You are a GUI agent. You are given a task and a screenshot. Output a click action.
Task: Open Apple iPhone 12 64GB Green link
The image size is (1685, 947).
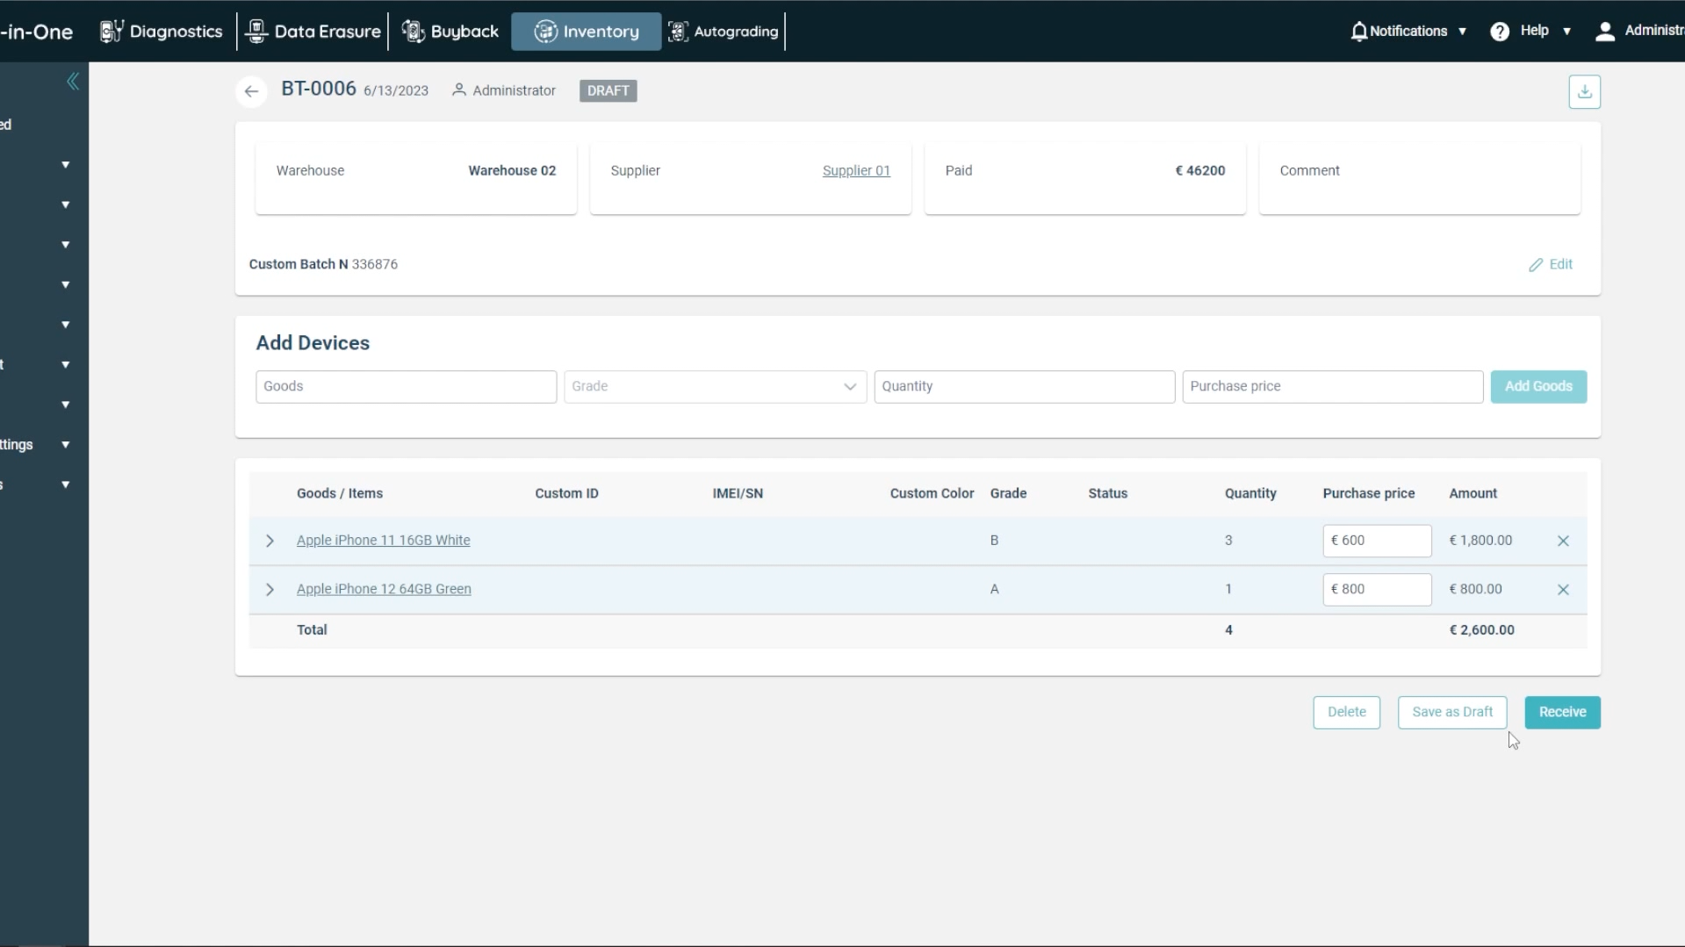(384, 590)
